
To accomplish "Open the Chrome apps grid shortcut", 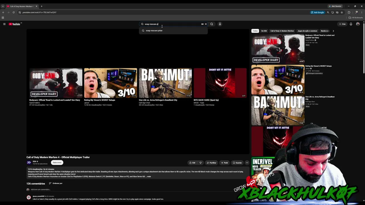I will click(x=3, y=18).
